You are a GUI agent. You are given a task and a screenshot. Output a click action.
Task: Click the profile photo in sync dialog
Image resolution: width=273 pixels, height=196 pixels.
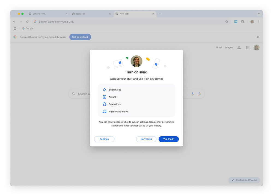pos(136,61)
